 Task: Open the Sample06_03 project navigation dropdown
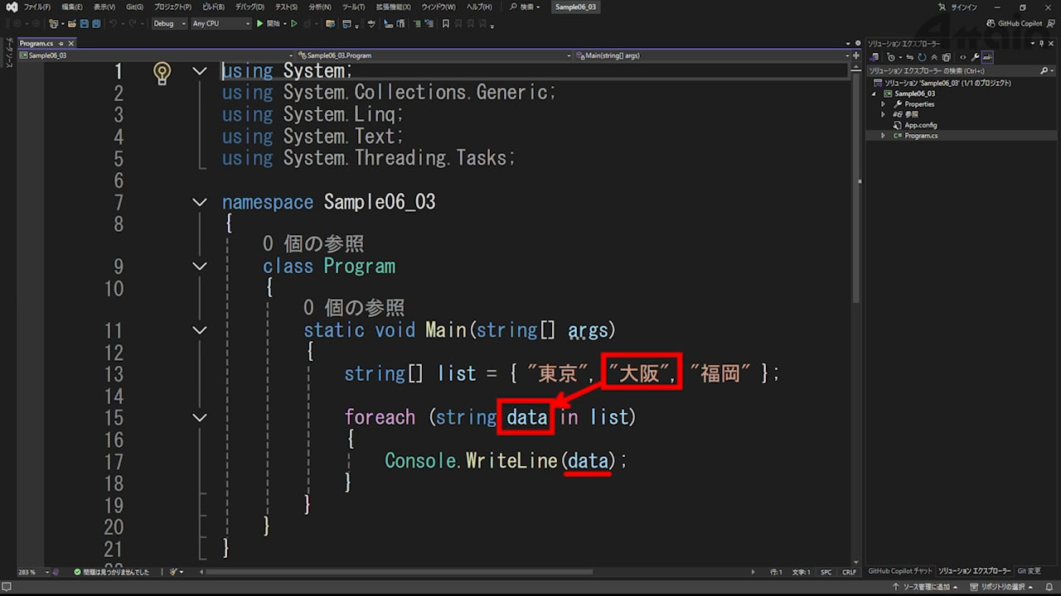pos(157,55)
